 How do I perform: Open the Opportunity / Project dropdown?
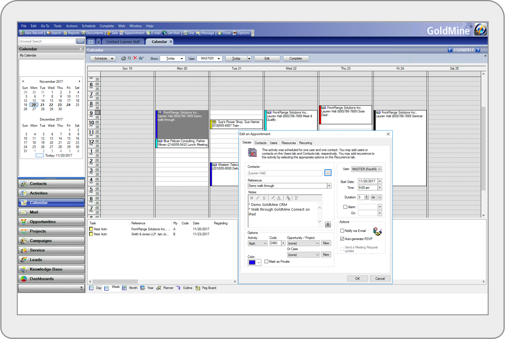click(303, 244)
